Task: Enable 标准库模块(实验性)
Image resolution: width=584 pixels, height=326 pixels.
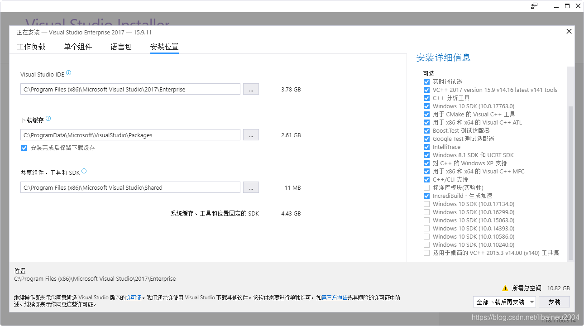Action: pyautogui.click(x=426, y=187)
